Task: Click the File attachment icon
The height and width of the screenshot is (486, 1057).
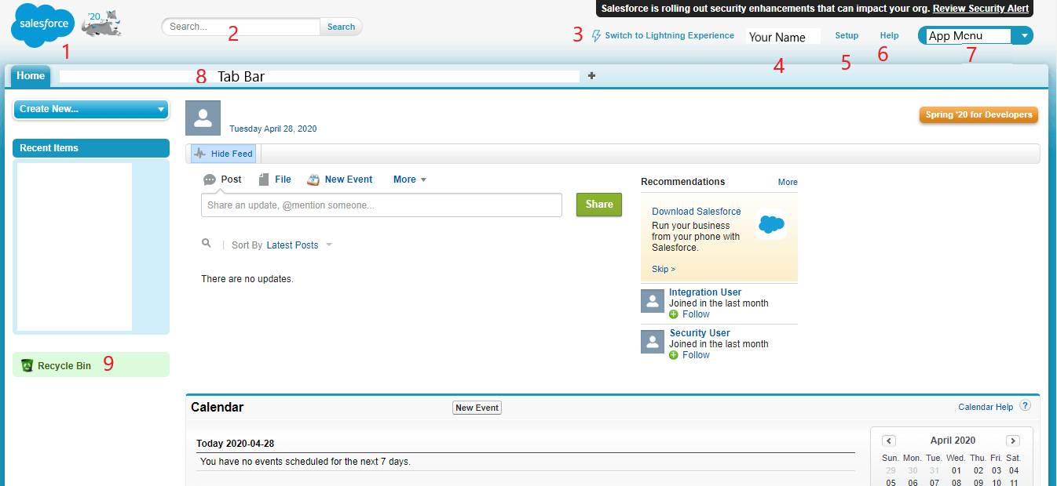Action: pos(265,179)
